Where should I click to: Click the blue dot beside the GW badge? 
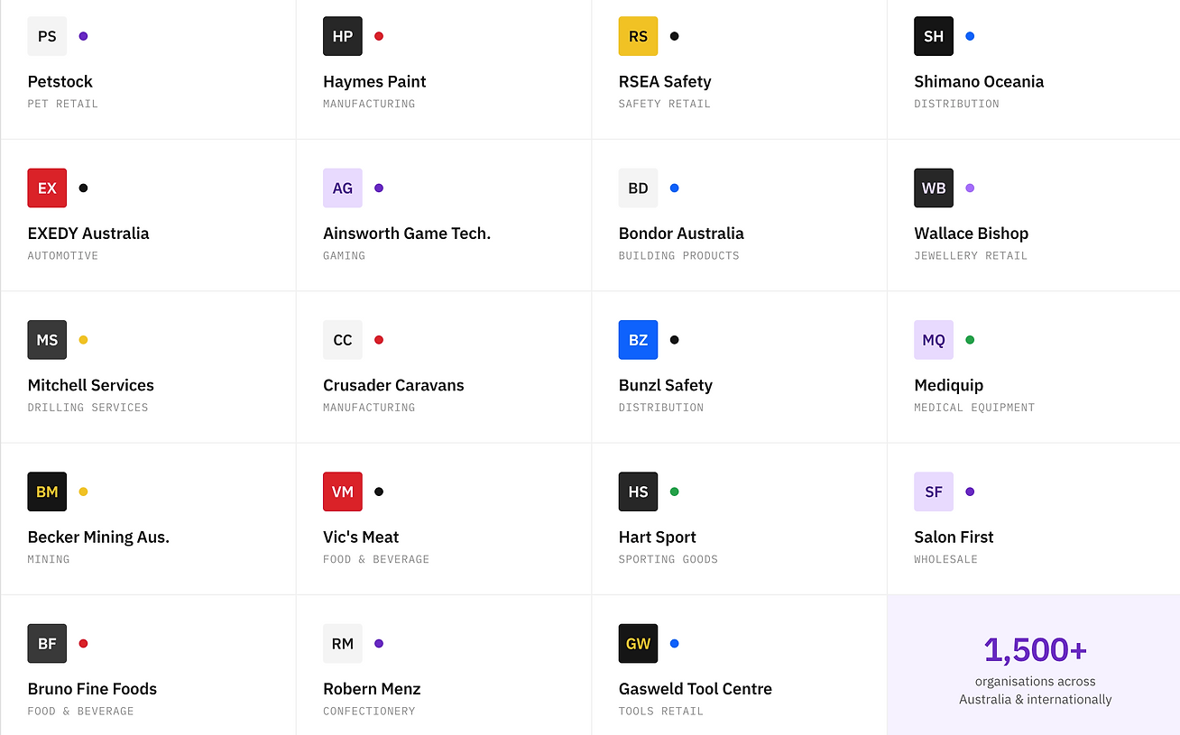(674, 643)
